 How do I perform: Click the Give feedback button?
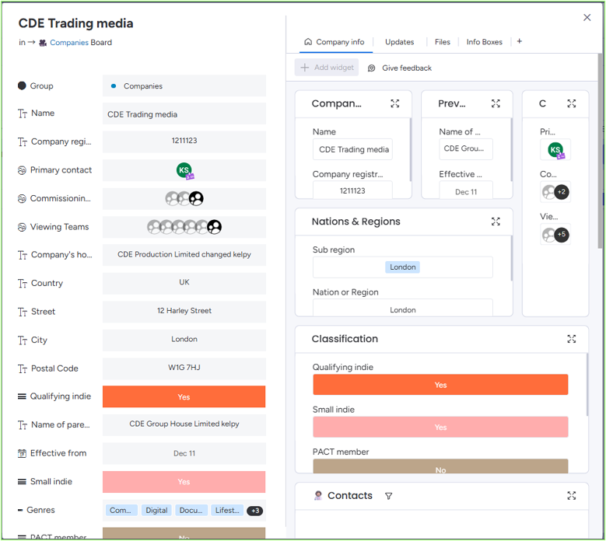(x=399, y=68)
